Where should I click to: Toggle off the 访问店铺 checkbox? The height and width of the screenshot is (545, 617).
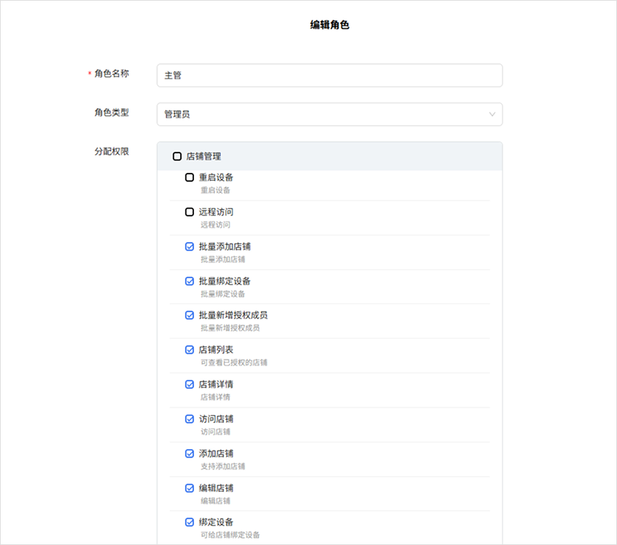[190, 419]
